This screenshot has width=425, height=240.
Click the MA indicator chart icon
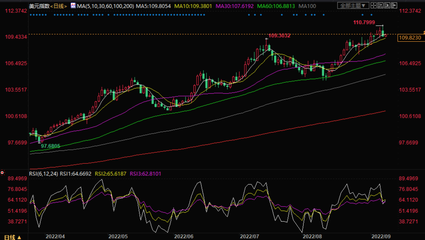pos(73,5)
